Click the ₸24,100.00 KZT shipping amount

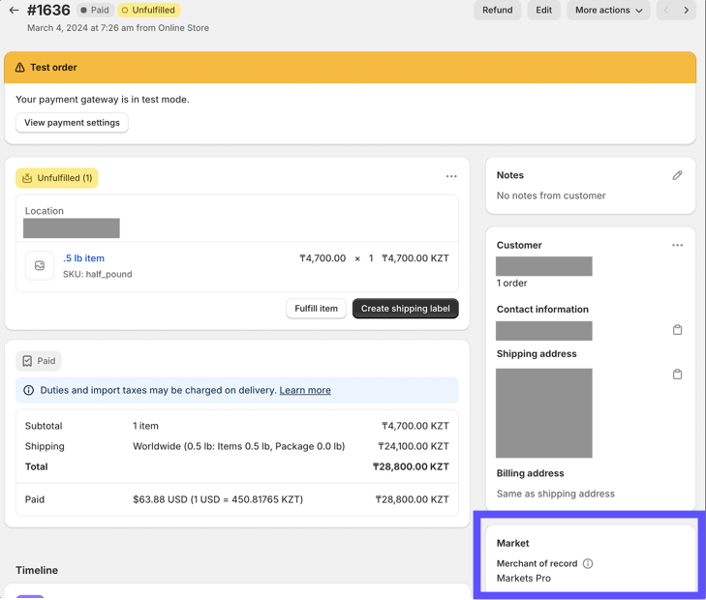[x=414, y=446]
